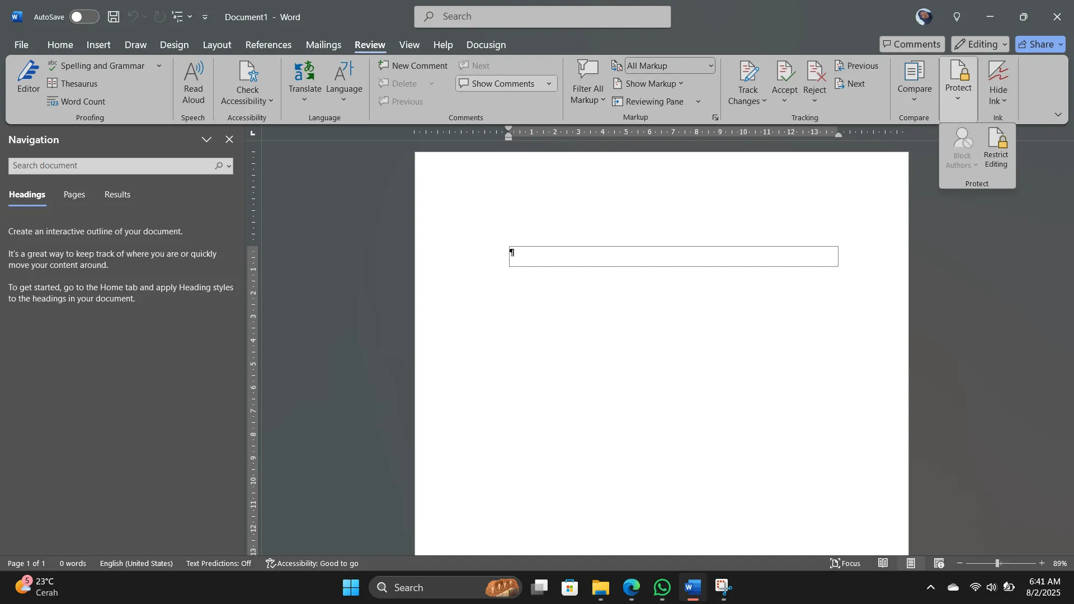Open the Pages tab in Navigation pane
The image size is (1074, 604).
pyautogui.click(x=74, y=195)
